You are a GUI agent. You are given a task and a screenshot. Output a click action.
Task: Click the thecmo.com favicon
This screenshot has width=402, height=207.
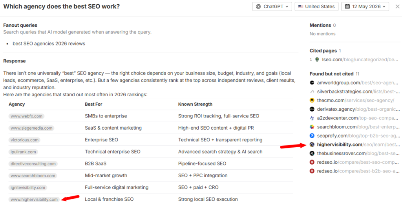312,100
